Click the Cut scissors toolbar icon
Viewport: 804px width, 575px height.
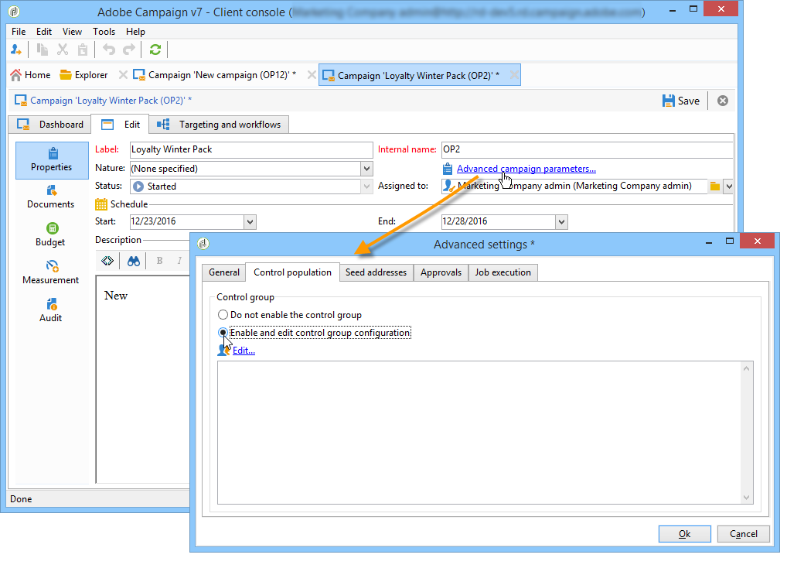point(63,50)
